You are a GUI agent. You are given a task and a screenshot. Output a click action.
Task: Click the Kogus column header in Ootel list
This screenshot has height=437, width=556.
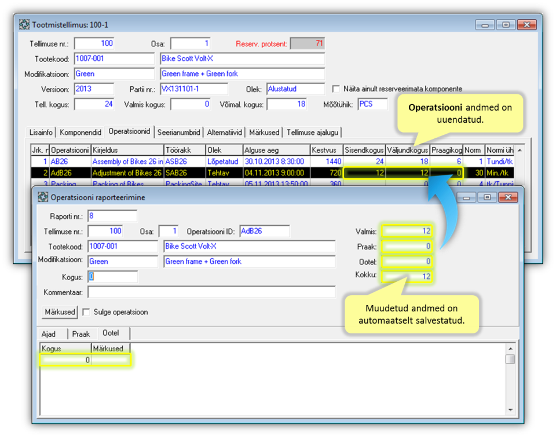[x=65, y=348]
